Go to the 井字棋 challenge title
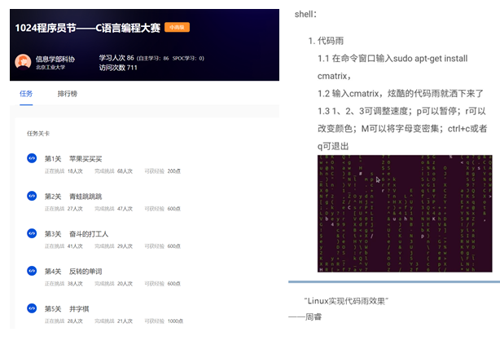Image resolution: width=500 pixels, height=341 pixels. coord(78,308)
